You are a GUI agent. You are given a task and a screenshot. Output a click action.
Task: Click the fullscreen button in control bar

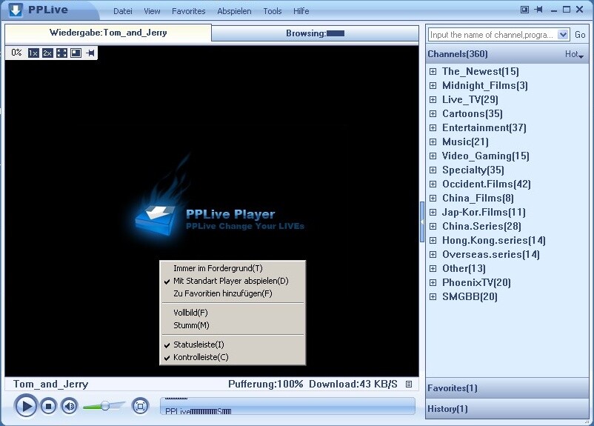pos(140,406)
